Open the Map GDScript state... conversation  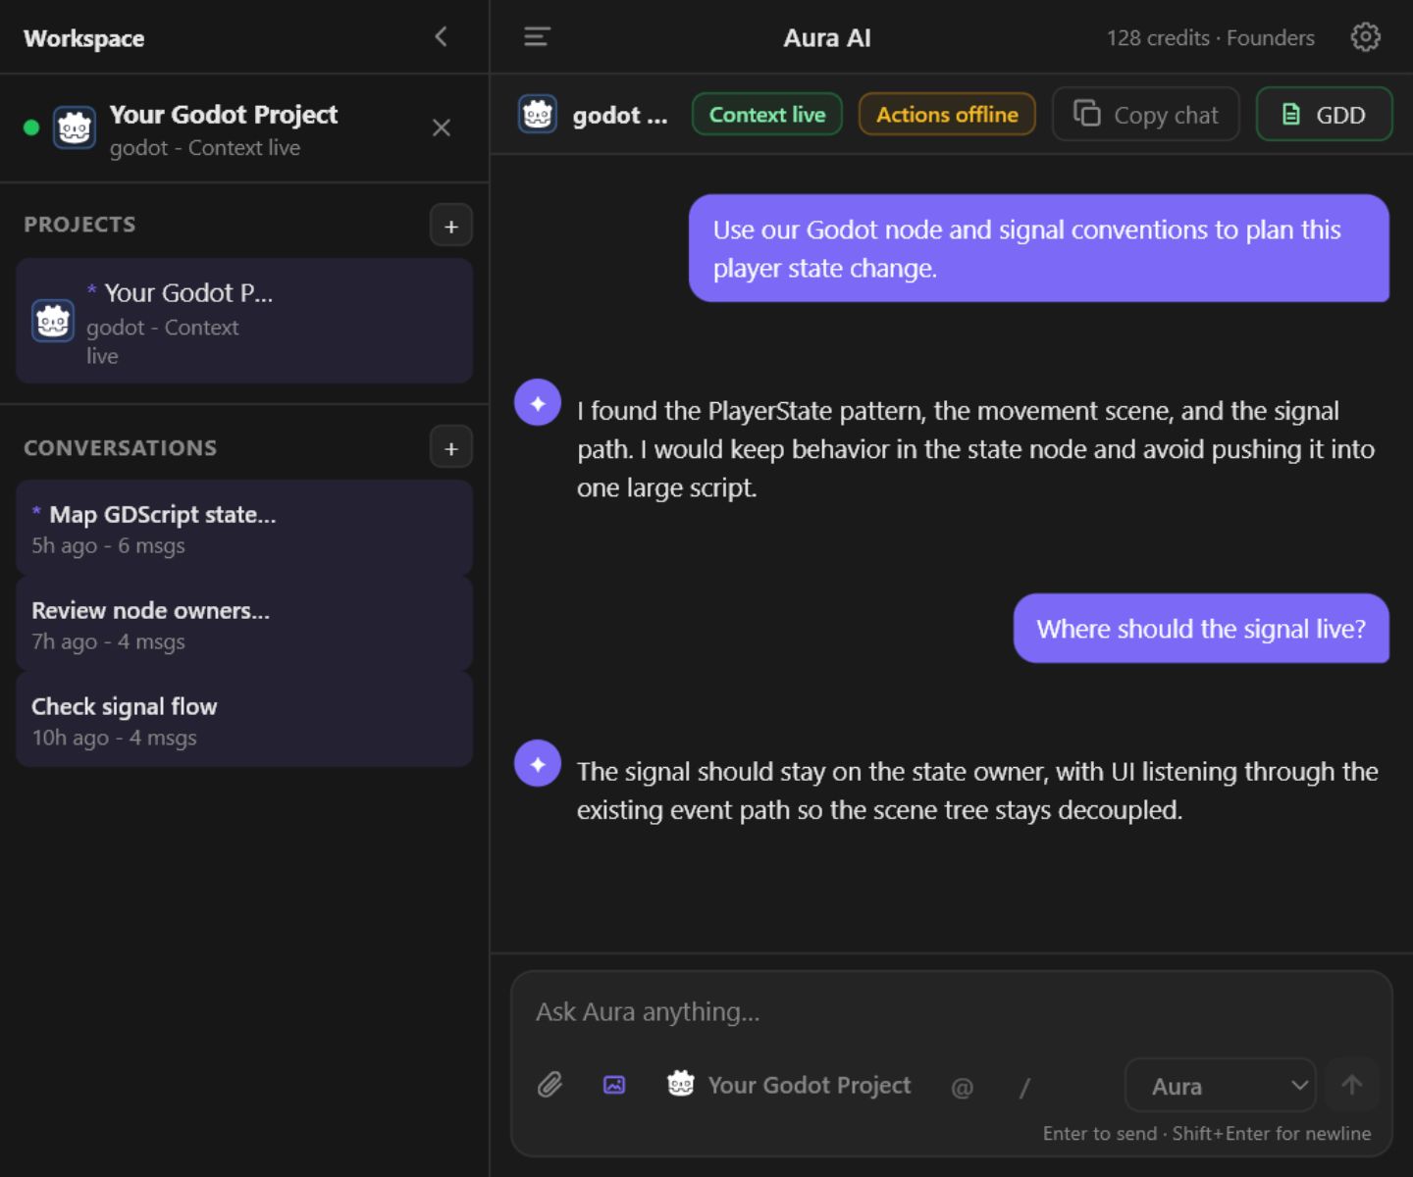[x=244, y=529]
